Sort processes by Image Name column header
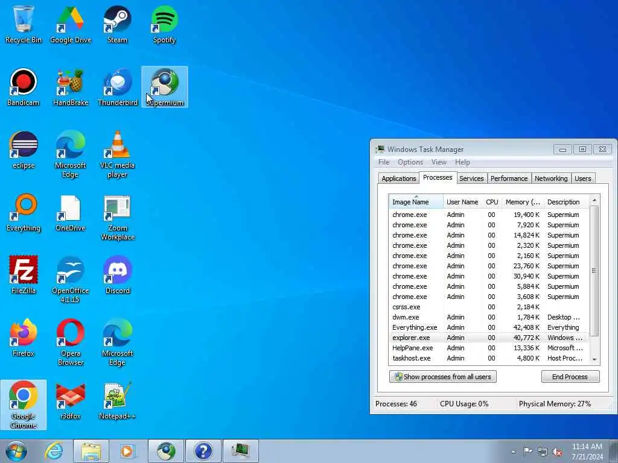The height and width of the screenshot is (463, 618). click(416, 202)
